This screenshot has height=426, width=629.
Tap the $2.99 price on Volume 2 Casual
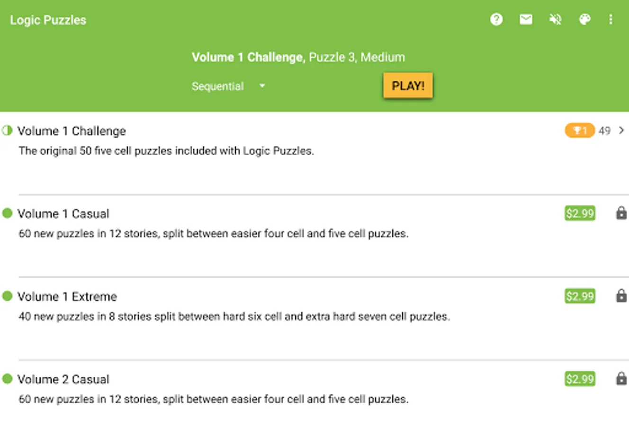coord(580,379)
